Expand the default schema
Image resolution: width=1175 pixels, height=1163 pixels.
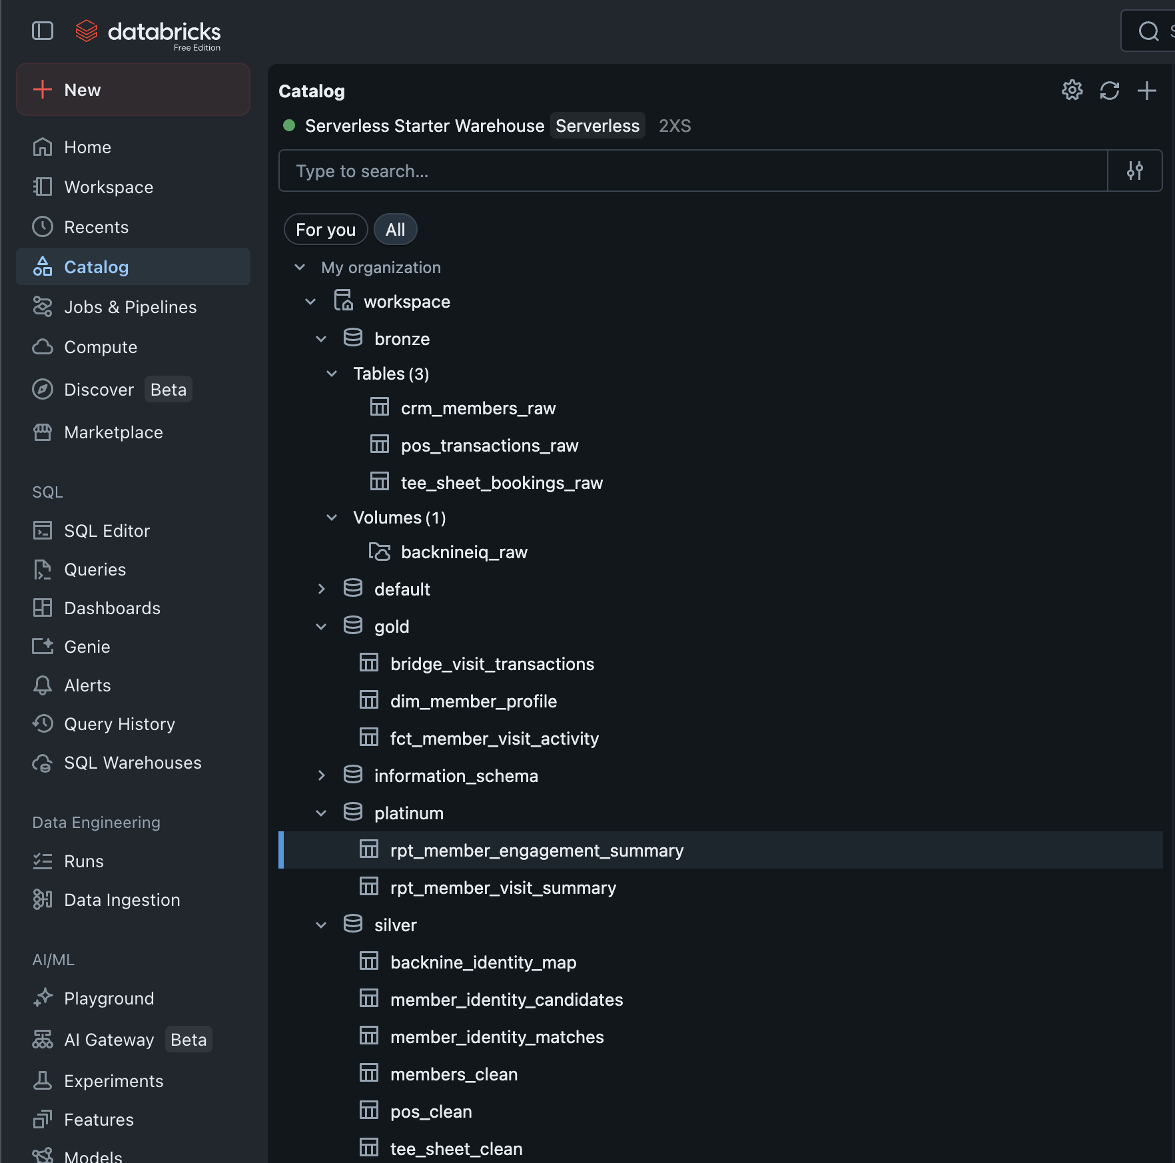[x=321, y=588]
